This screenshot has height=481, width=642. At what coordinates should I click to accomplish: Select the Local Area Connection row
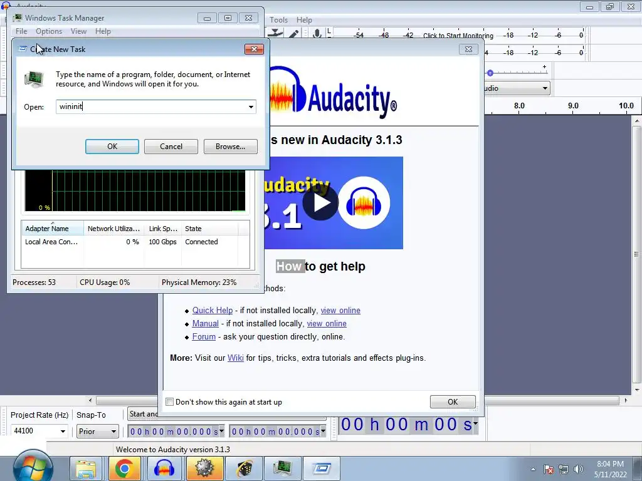click(135, 242)
